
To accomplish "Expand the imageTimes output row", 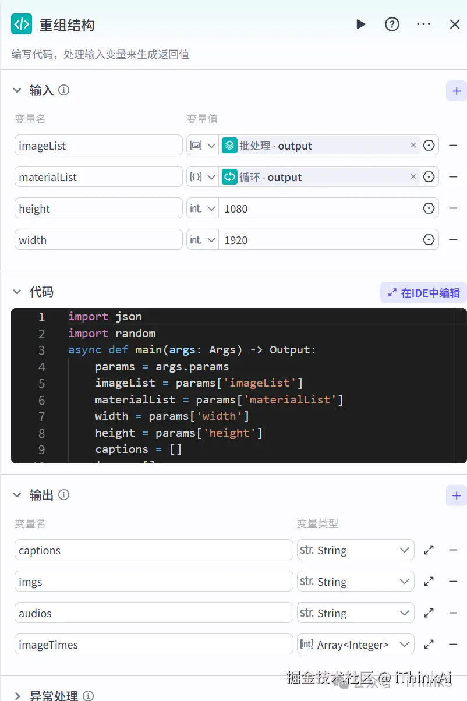I will point(429,645).
